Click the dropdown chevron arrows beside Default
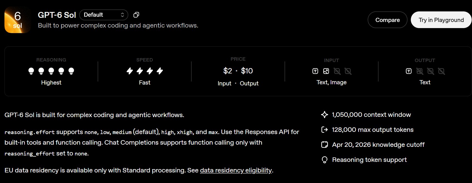The image size is (472, 183). coord(122,15)
